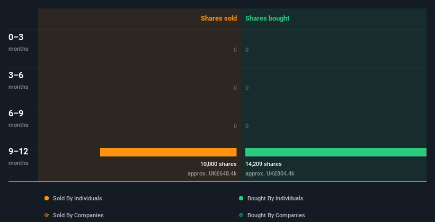Image resolution: width=435 pixels, height=222 pixels.
Task: Toggle the Bought By Individuals legend label
Action: point(275,198)
